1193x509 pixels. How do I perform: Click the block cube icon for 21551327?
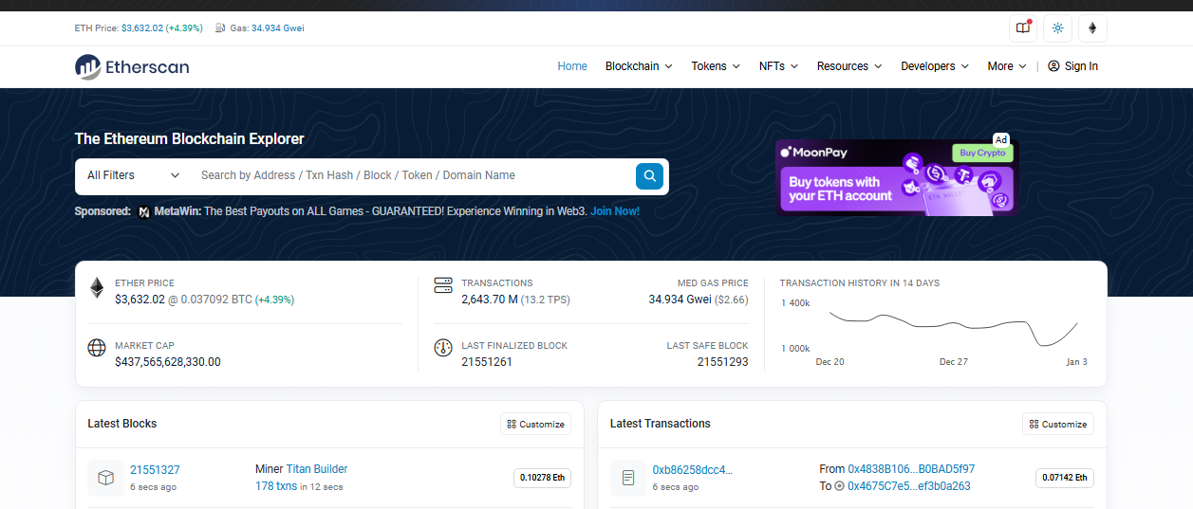coord(106,478)
